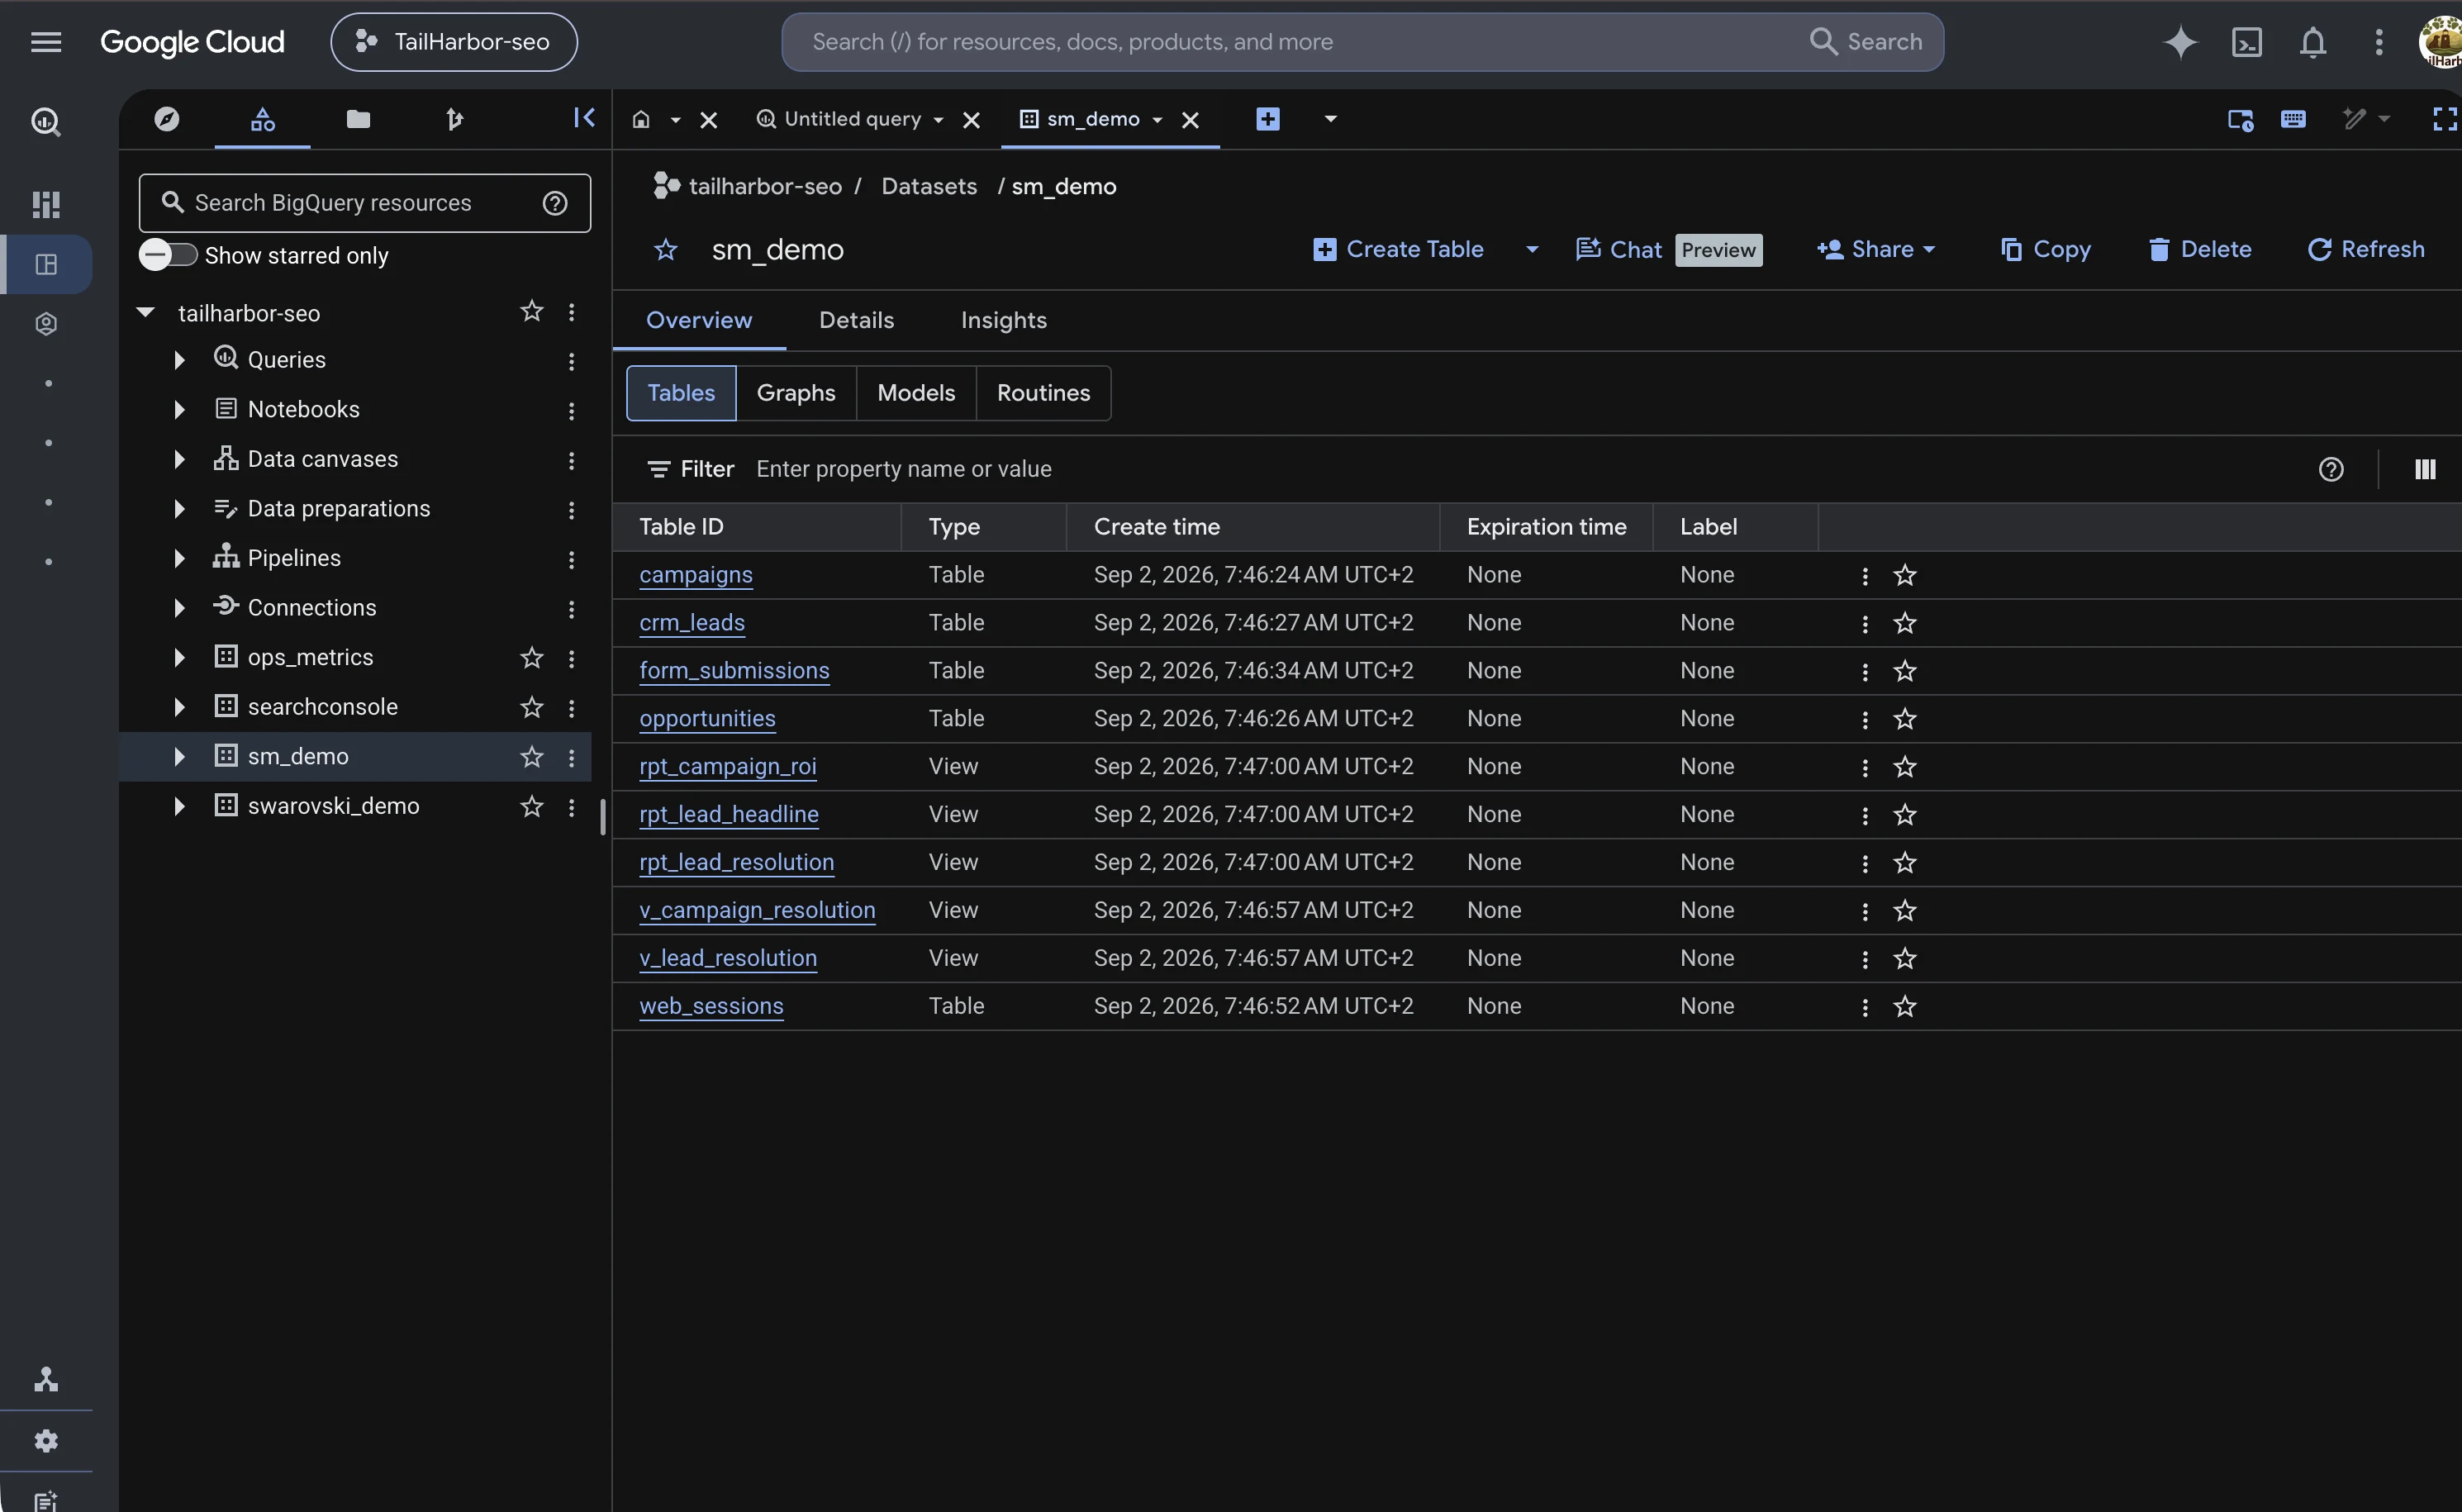Switch to the Details tab
The height and width of the screenshot is (1512, 2462).
(x=856, y=320)
